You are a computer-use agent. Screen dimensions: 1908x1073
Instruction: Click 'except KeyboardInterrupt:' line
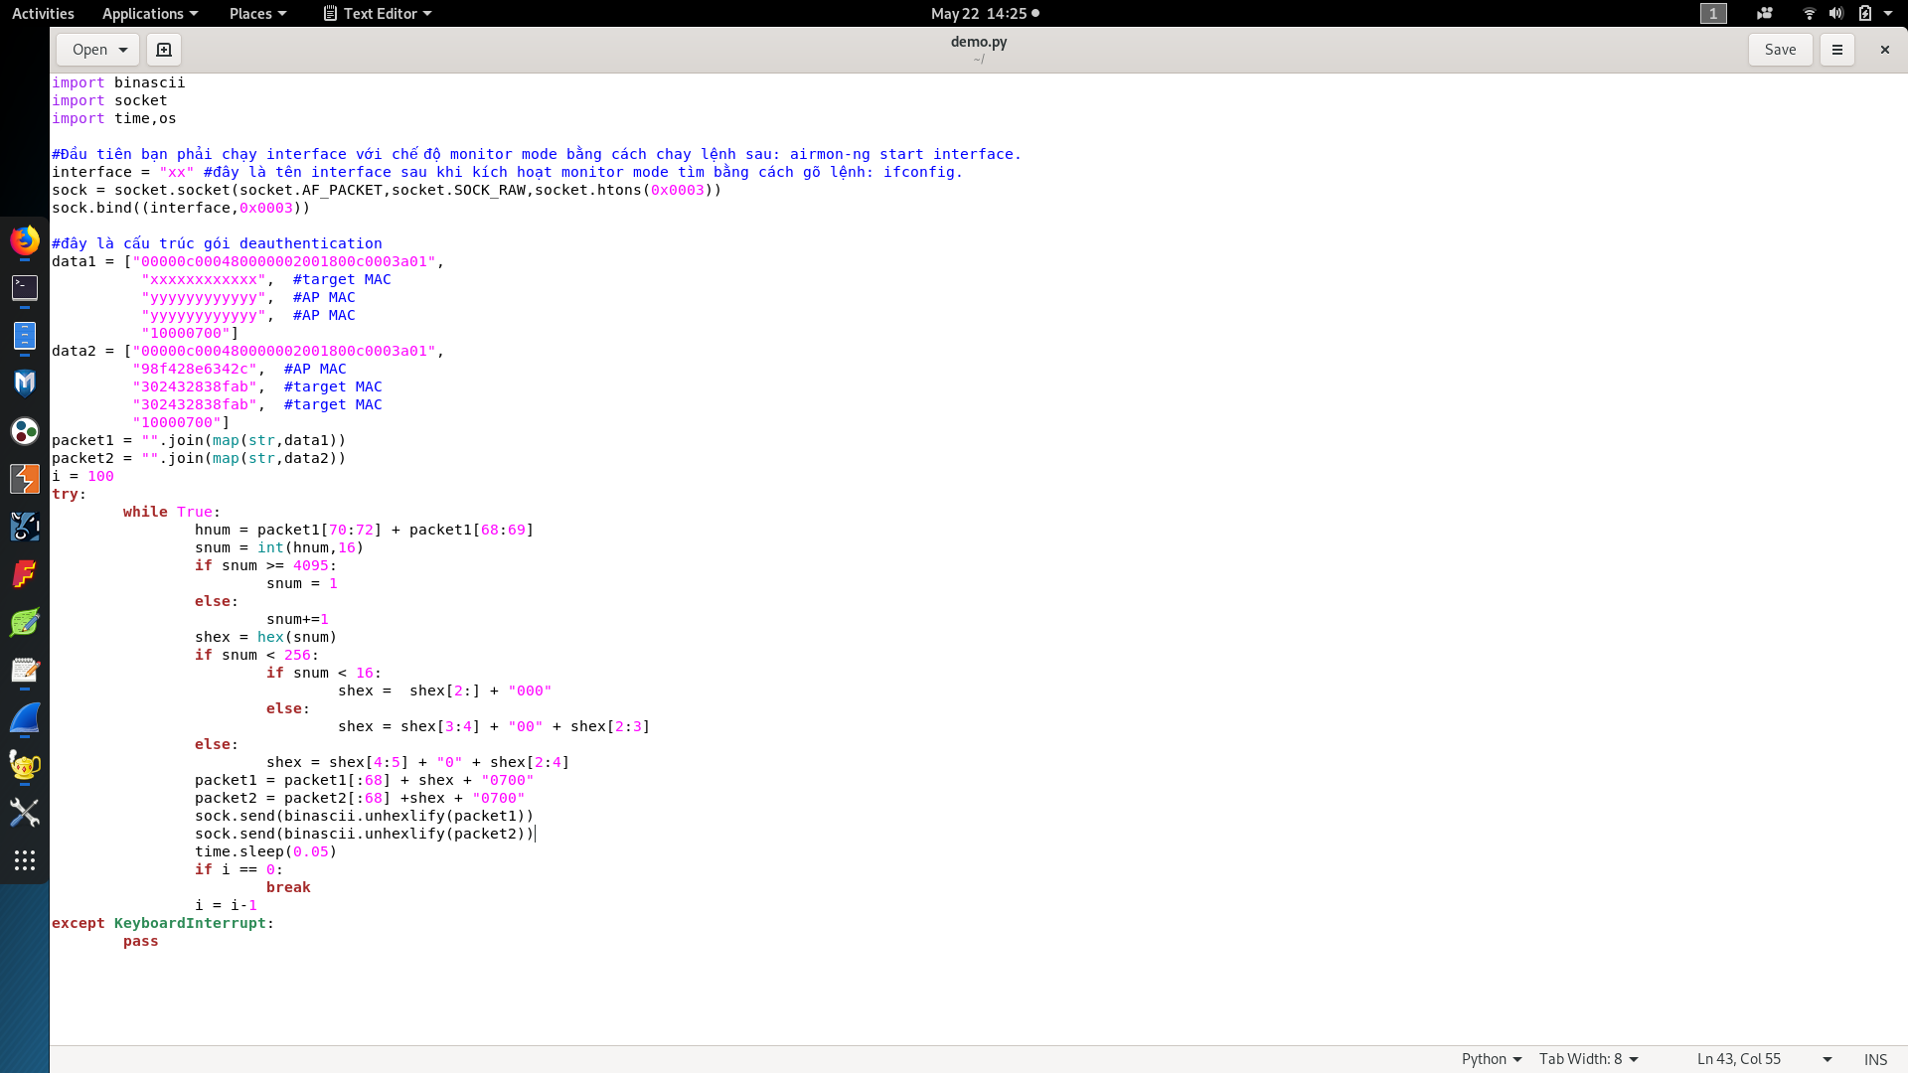tap(163, 923)
